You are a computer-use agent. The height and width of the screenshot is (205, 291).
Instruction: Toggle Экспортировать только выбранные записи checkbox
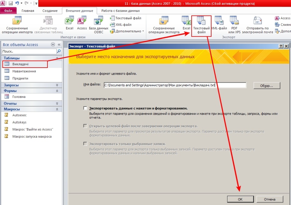[85, 144]
